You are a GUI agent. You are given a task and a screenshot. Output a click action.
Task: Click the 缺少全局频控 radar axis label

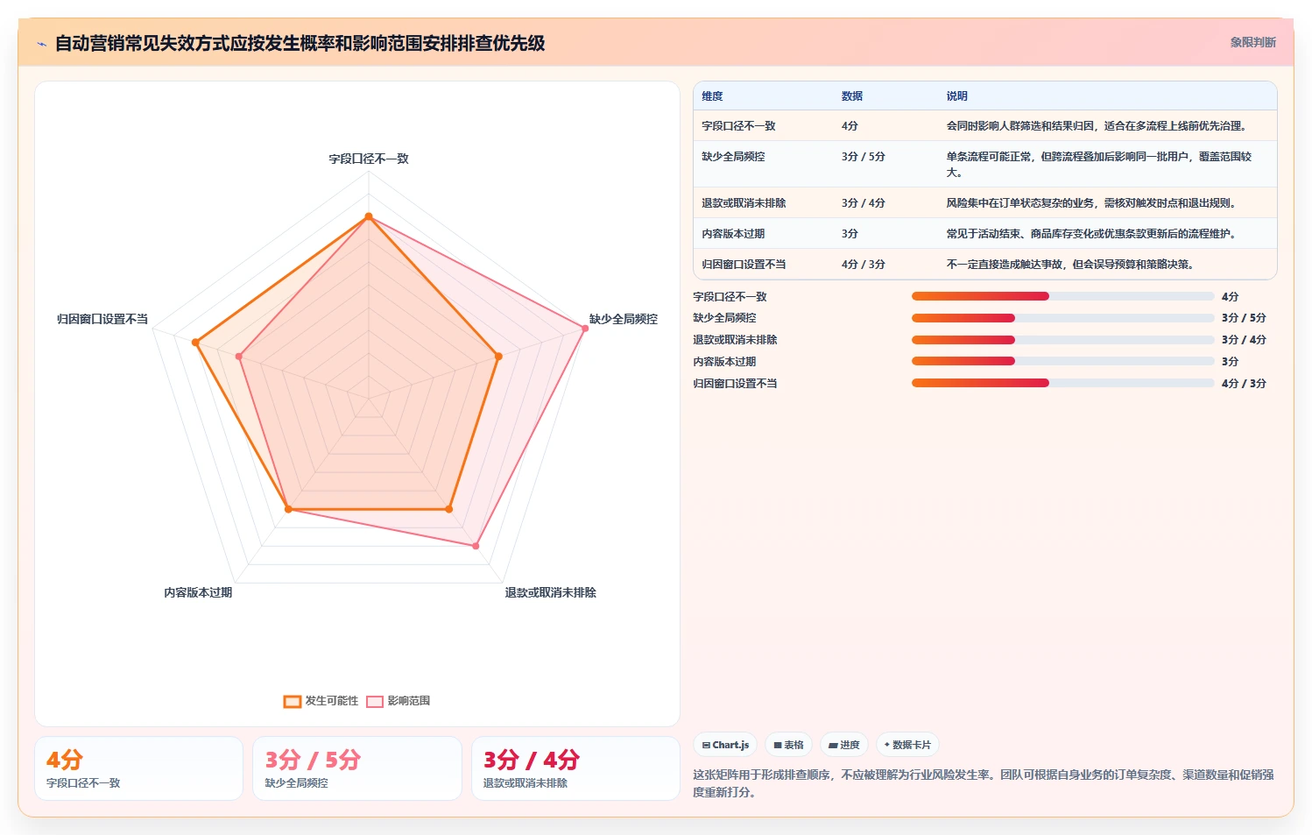point(623,319)
